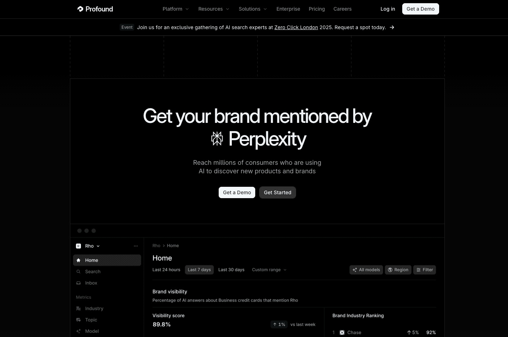Open the Pricing page
The height and width of the screenshot is (337, 508).
(317, 9)
